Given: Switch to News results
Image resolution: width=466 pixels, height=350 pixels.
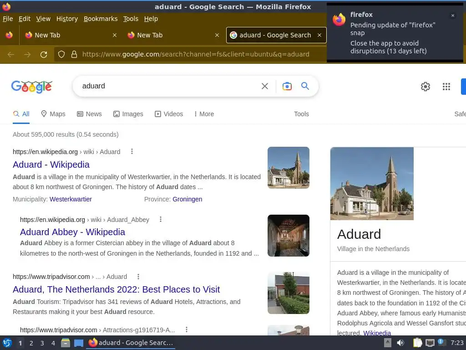Looking at the screenshot, I should coord(89,114).
